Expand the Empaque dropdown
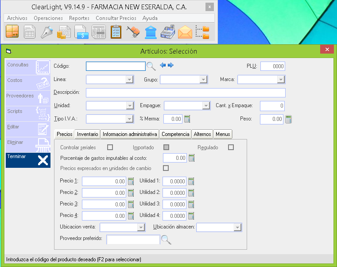The image size is (337, 267). [206, 106]
